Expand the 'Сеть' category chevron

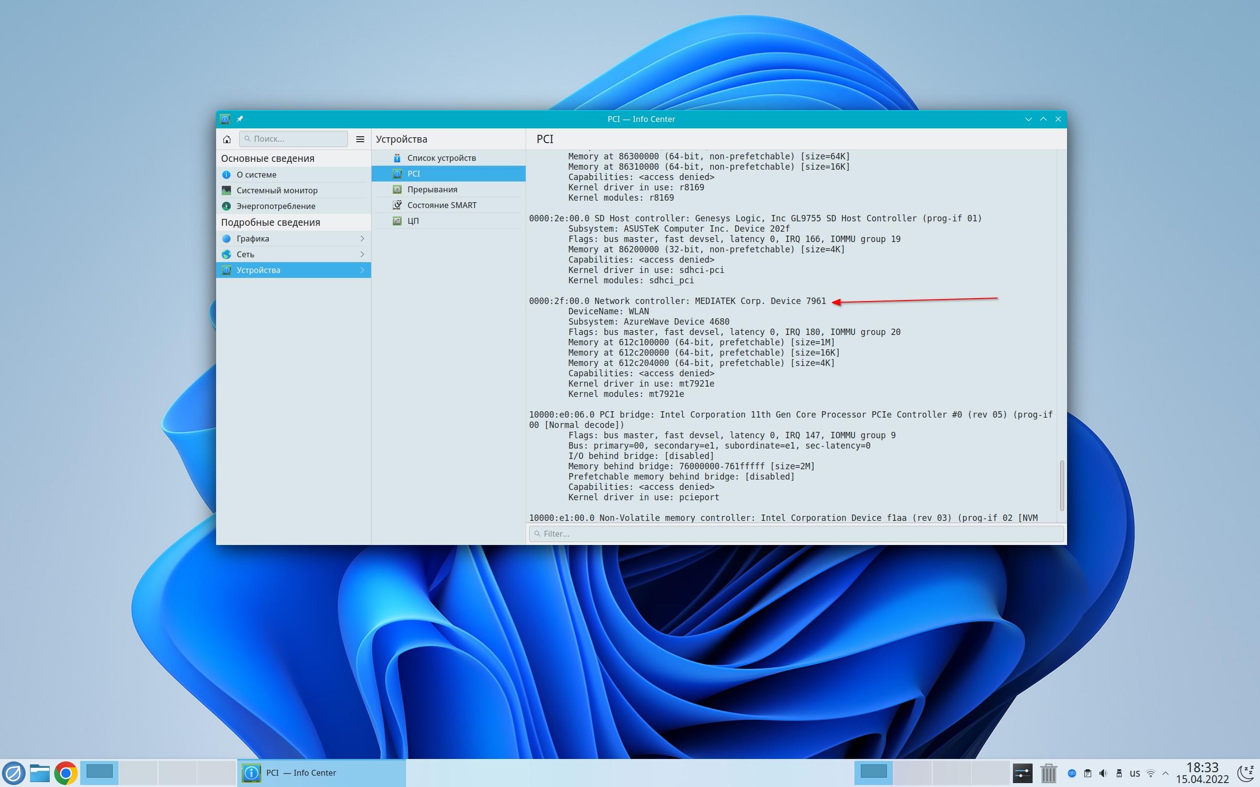point(362,254)
